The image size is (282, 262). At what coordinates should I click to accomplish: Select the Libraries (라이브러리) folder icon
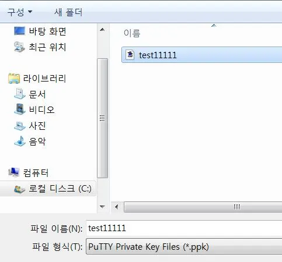[14, 79]
